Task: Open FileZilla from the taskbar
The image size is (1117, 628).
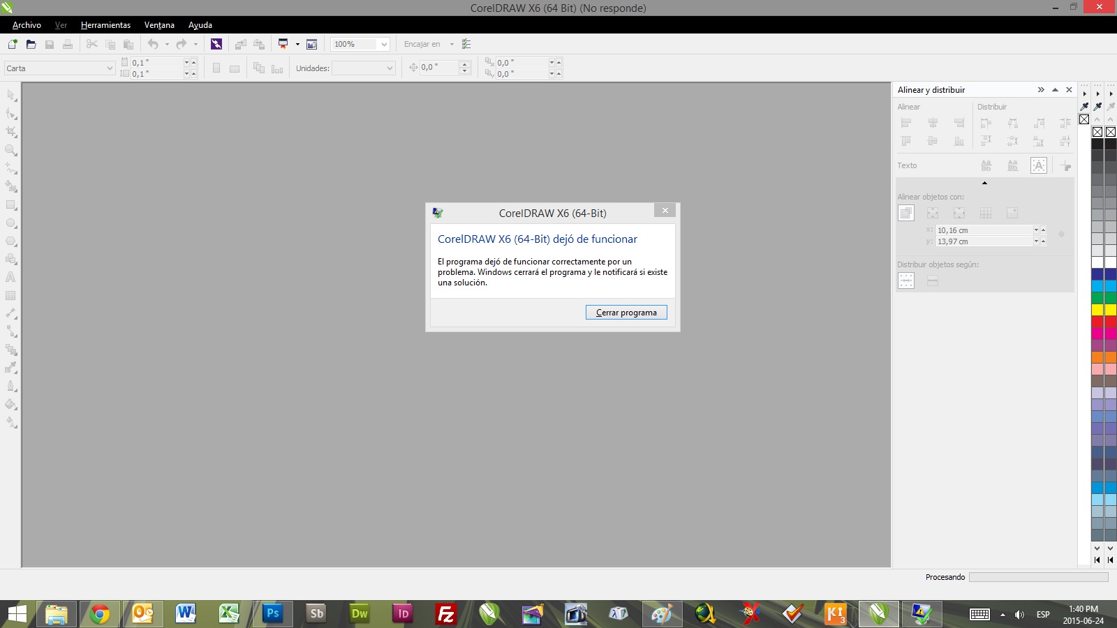Action: tap(445, 613)
